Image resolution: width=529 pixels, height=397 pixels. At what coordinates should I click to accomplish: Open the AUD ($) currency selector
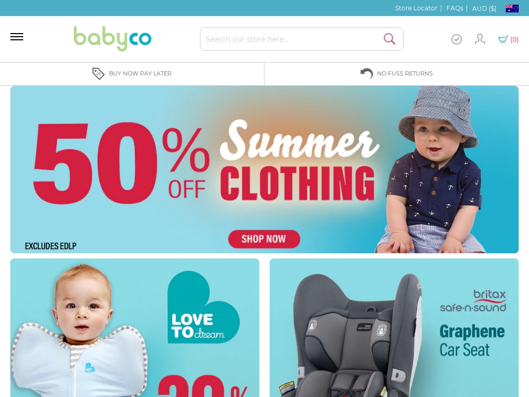tap(484, 8)
